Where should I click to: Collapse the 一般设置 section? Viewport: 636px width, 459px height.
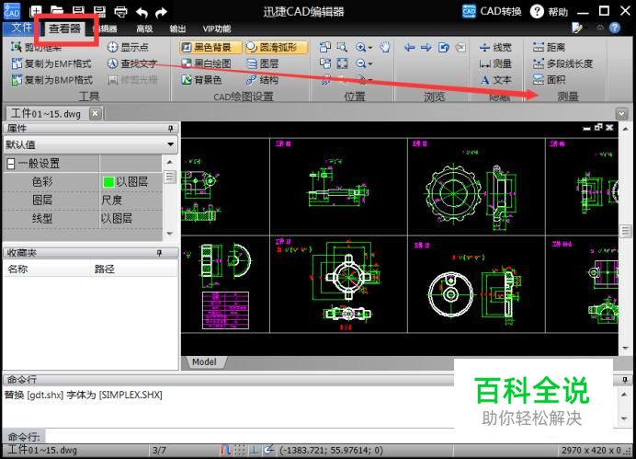(11, 164)
